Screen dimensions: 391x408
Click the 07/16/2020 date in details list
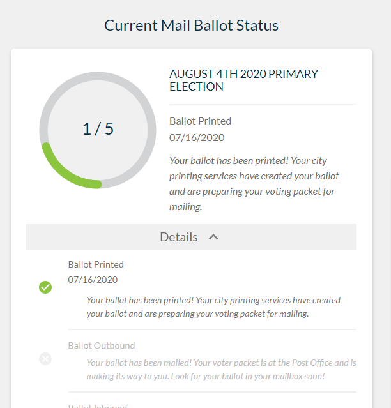pos(93,280)
